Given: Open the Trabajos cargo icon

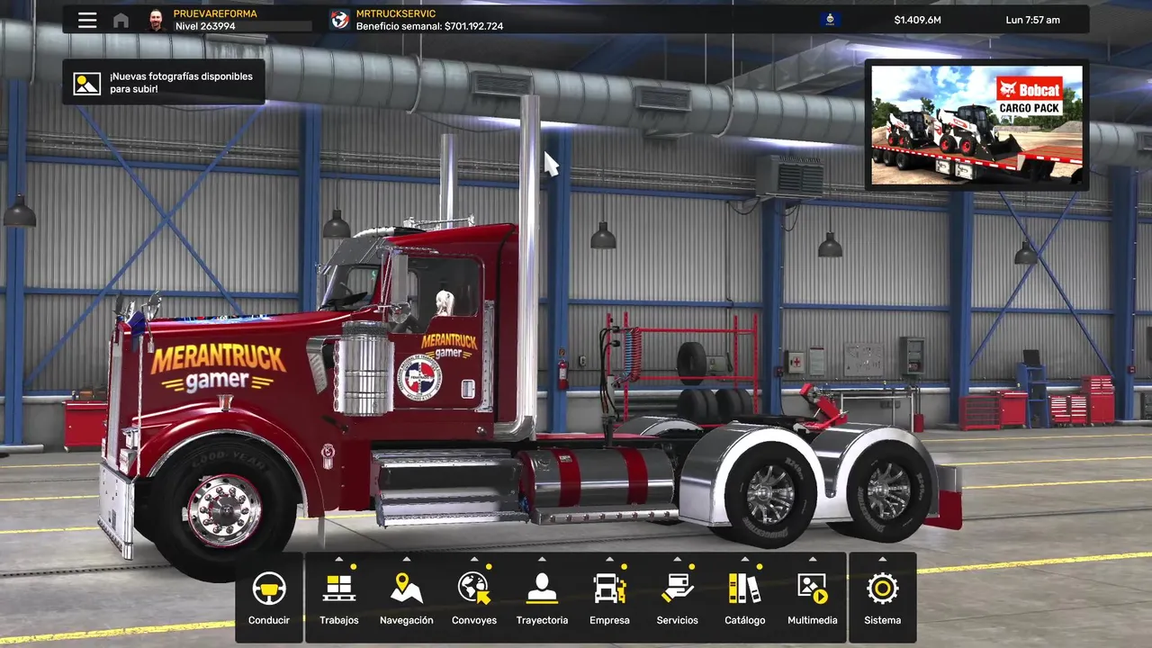Looking at the screenshot, I should coord(339,589).
